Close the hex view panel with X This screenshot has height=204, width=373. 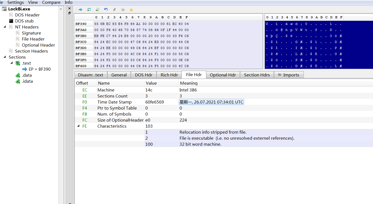pyautogui.click(x=70, y=8)
